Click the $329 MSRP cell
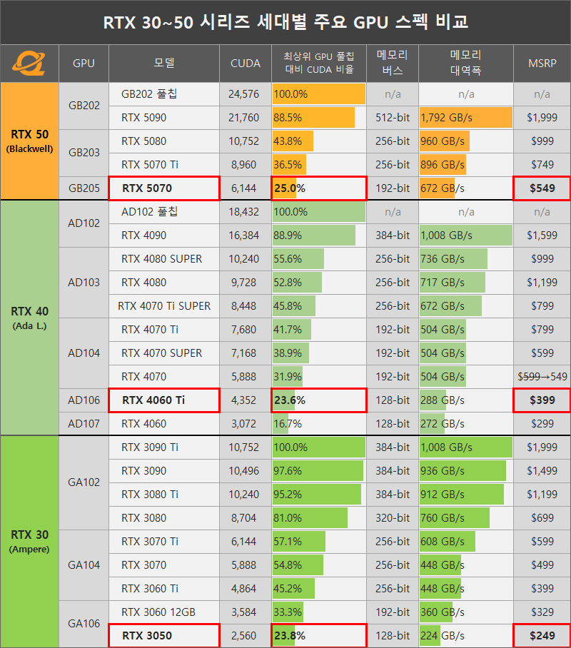 click(x=542, y=612)
